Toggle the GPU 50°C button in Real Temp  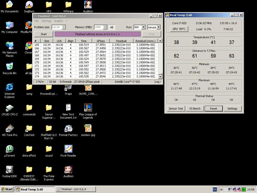[x=179, y=29]
